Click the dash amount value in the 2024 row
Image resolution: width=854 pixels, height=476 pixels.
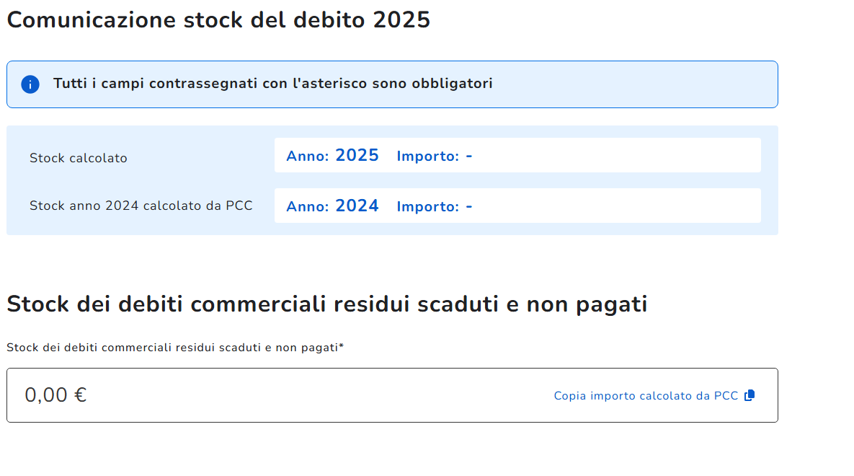(469, 206)
